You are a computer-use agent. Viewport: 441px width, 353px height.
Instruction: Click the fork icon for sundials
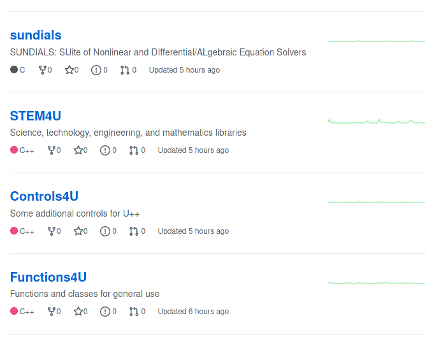[43, 70]
